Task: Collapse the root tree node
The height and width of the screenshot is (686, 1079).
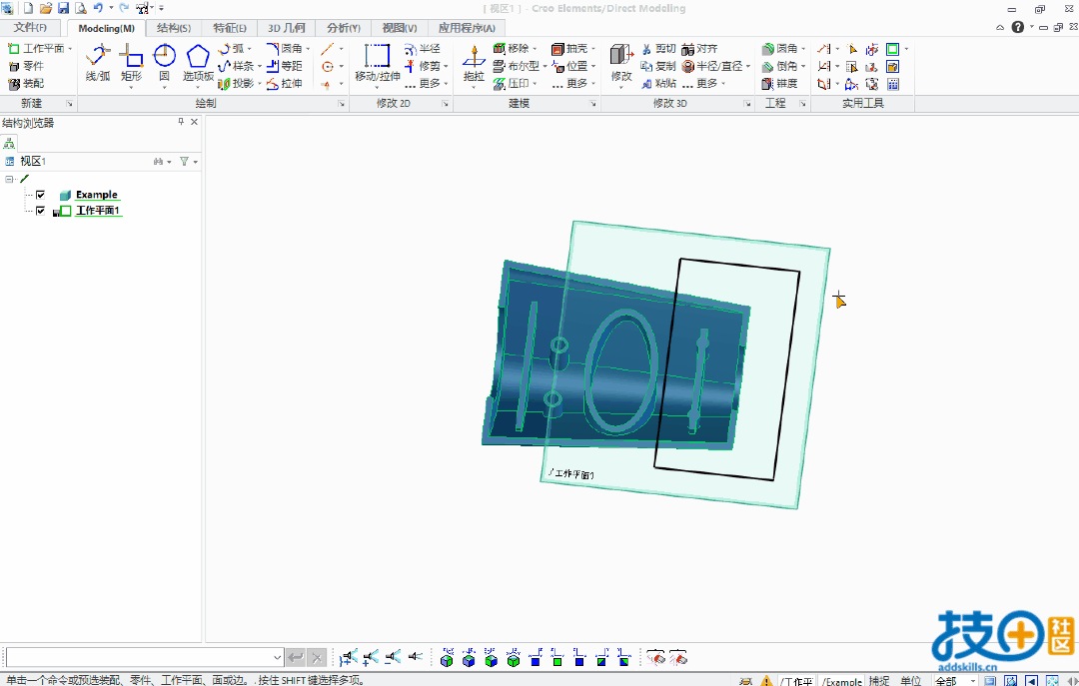Action: point(9,179)
